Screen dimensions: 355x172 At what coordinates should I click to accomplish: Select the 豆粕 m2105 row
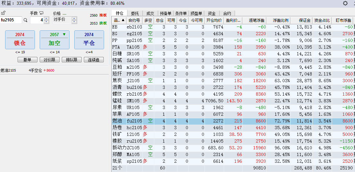233,67
